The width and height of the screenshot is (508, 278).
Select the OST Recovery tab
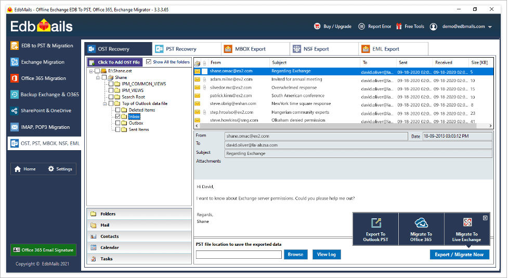pos(118,49)
